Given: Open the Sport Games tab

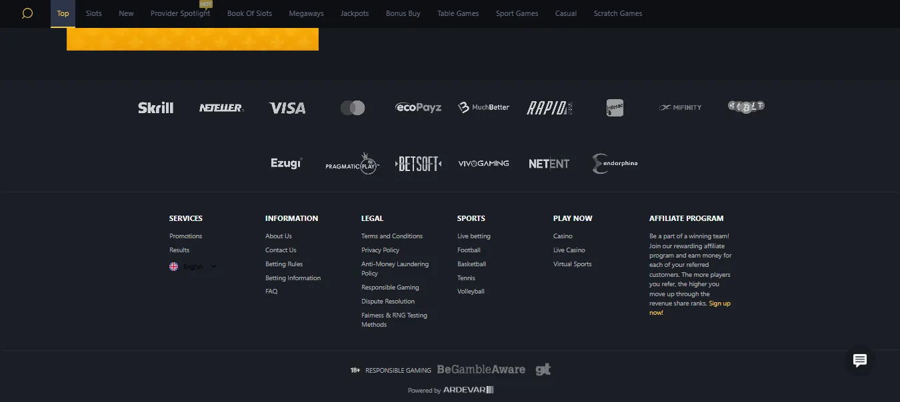Looking at the screenshot, I should pyautogui.click(x=517, y=13).
